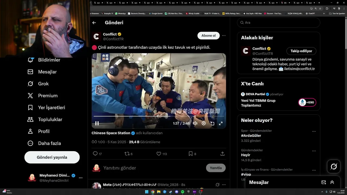Open Grok in the left sidebar
347x195 pixels.
(38, 84)
